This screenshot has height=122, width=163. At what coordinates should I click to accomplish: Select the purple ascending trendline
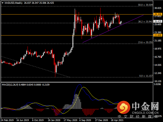(113, 29)
